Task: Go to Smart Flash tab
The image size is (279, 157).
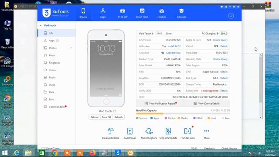Action: click(x=142, y=13)
